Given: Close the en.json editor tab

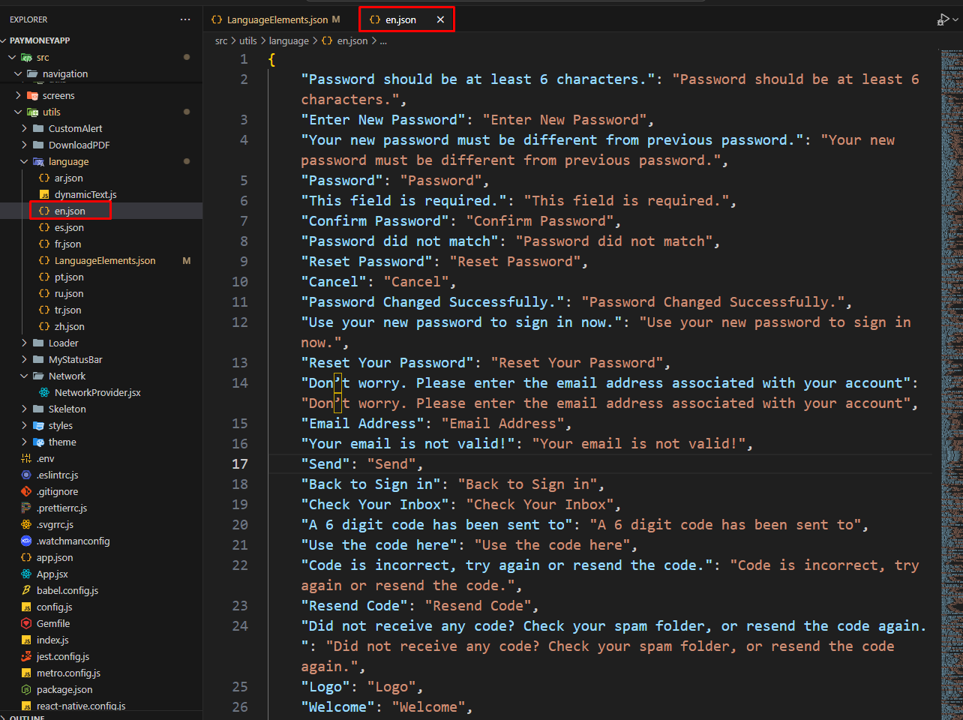Looking at the screenshot, I should 440,19.
